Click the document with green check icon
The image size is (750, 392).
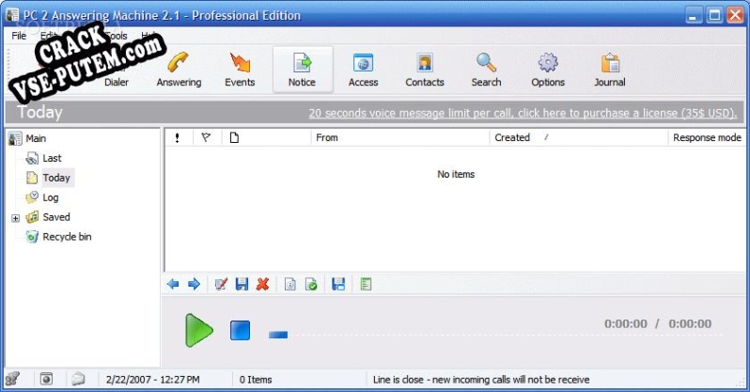pos(311,284)
